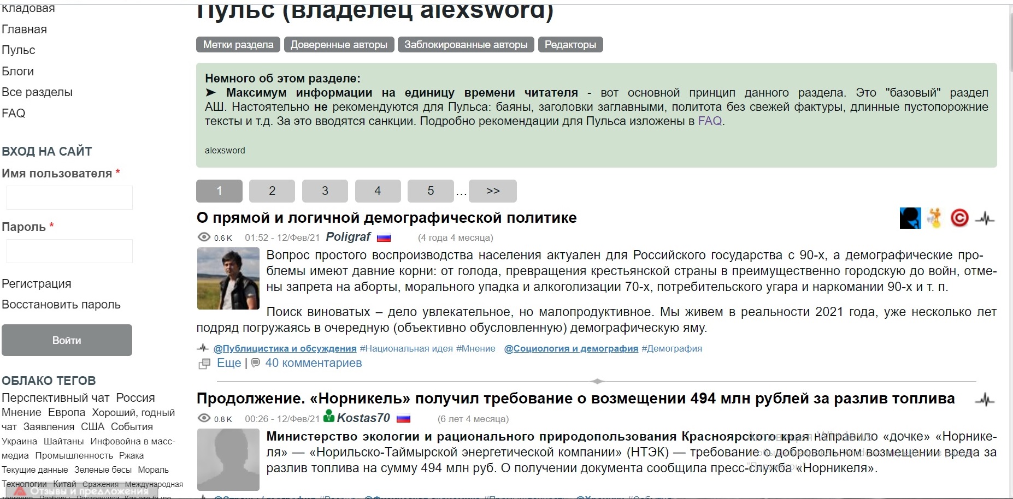Go to next pages with >> button
The image size is (1013, 499).
click(x=492, y=191)
